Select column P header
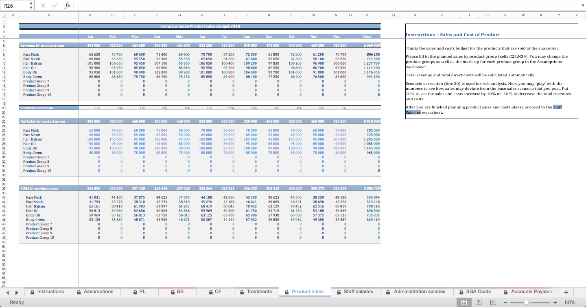586x307 pixels. click(367, 15)
